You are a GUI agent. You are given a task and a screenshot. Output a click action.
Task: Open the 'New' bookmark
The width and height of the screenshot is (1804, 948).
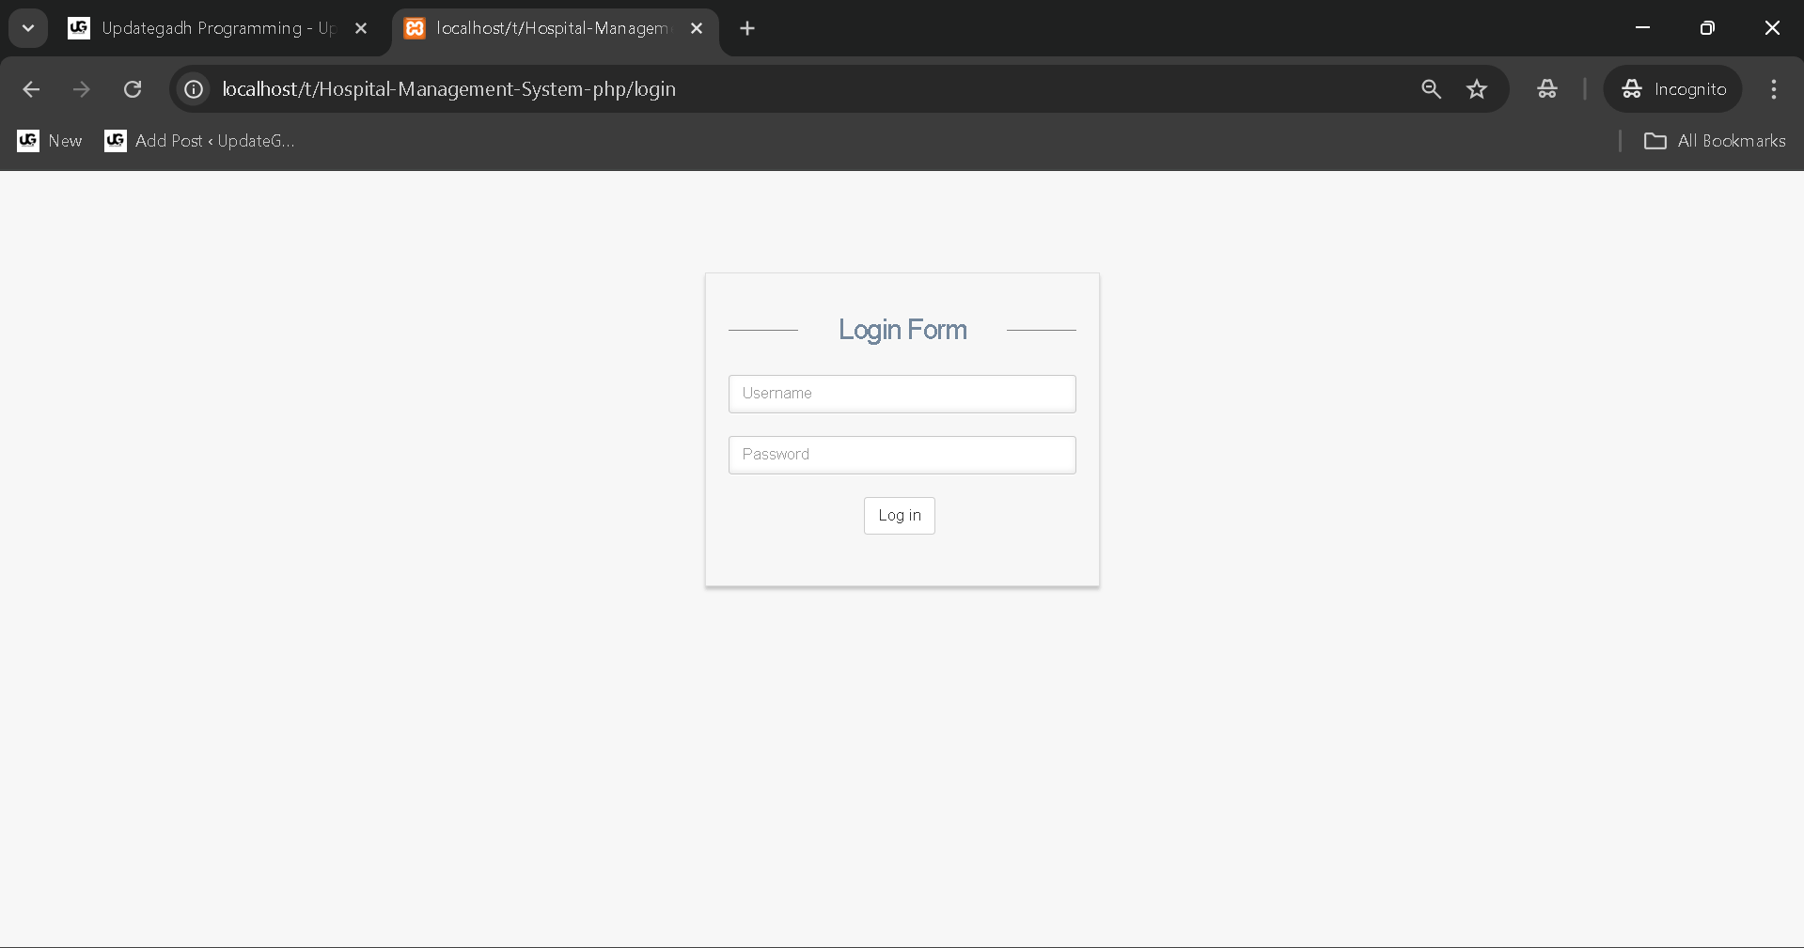51,141
